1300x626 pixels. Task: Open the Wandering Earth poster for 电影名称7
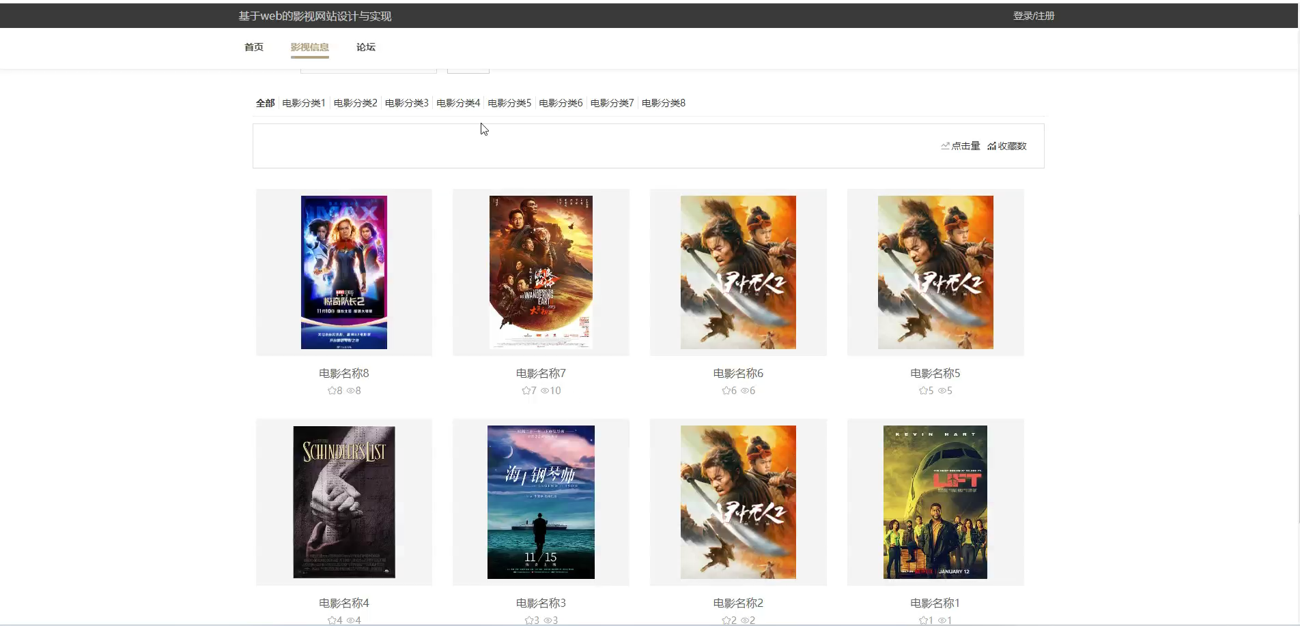(x=541, y=272)
